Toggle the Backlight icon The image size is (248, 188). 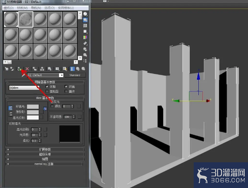pyautogui.click(x=85, y=20)
